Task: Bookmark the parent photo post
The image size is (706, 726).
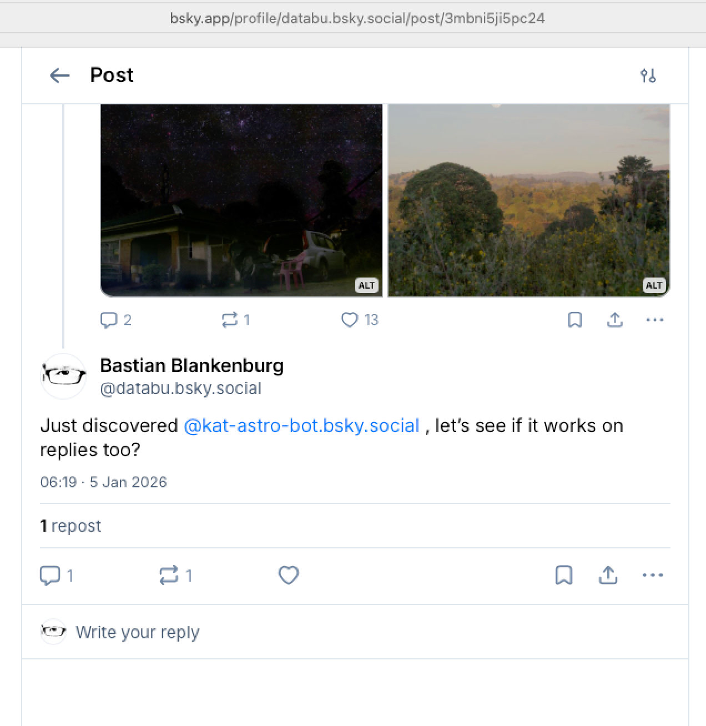Action: (575, 320)
